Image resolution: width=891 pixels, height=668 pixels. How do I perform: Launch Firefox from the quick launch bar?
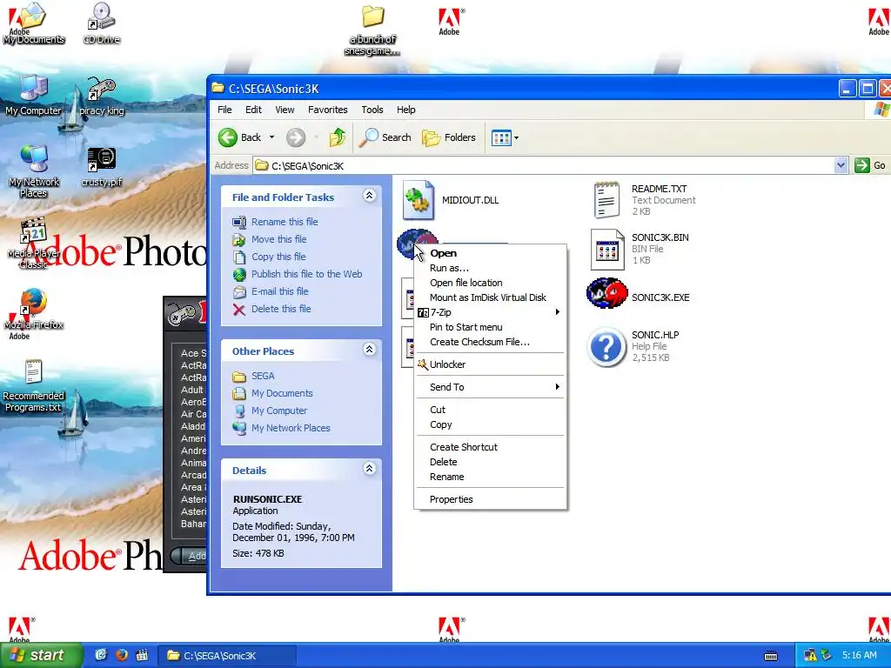121,656
